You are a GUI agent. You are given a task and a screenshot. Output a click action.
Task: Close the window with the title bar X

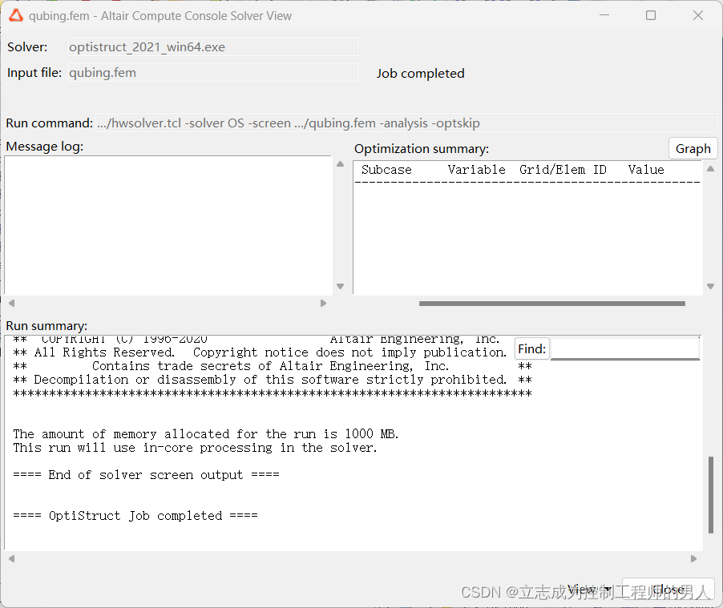(698, 15)
